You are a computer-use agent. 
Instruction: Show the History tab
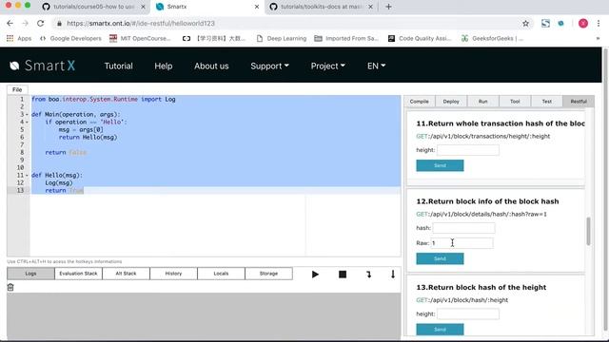click(x=173, y=274)
